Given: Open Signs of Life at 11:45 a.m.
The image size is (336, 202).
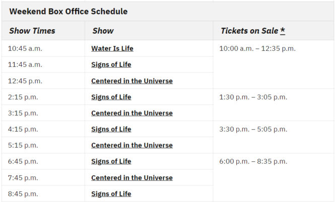Looking at the screenshot, I should coord(111,64).
